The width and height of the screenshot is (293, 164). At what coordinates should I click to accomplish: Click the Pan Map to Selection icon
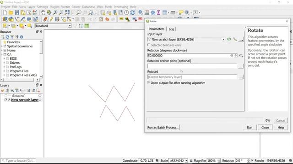[x=49, y=12]
